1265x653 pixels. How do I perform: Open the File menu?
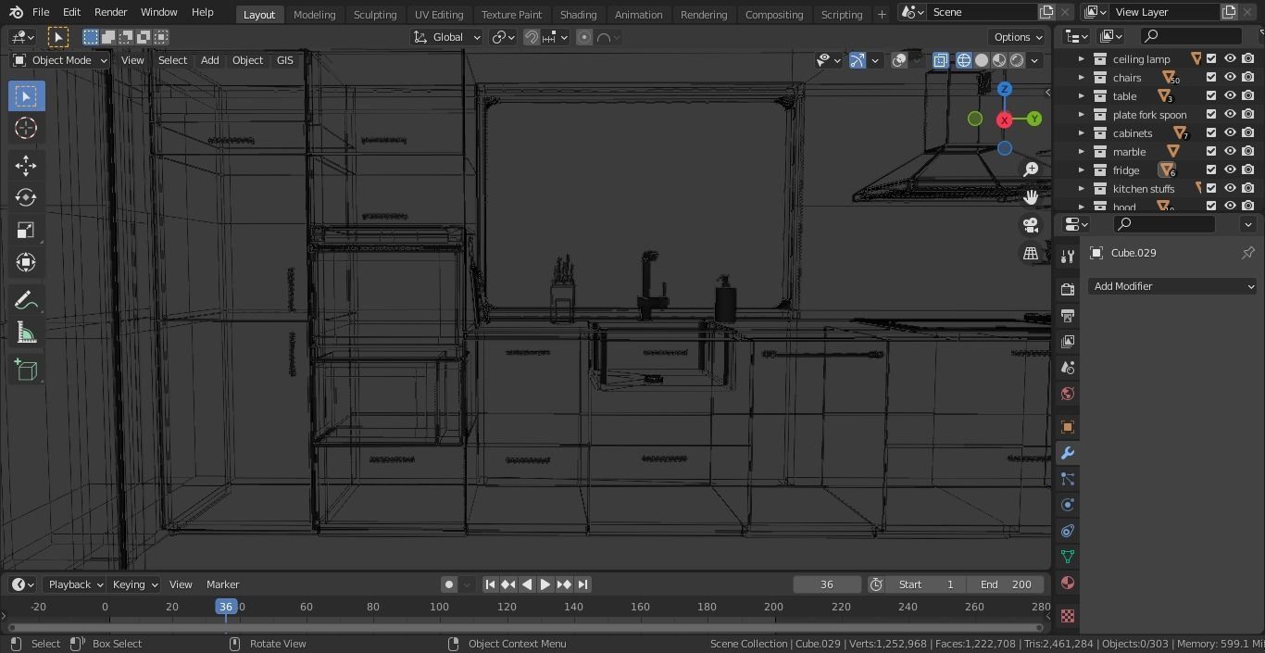[41, 12]
